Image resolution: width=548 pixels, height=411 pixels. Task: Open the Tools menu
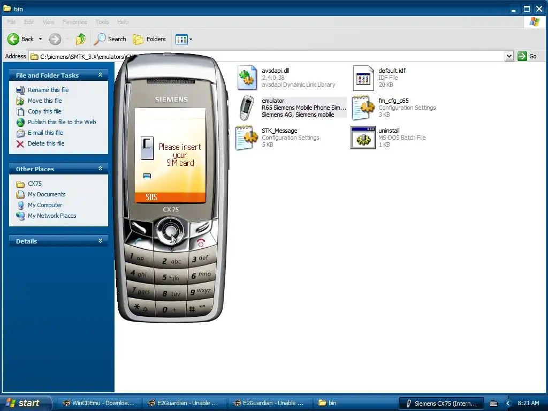pos(102,21)
